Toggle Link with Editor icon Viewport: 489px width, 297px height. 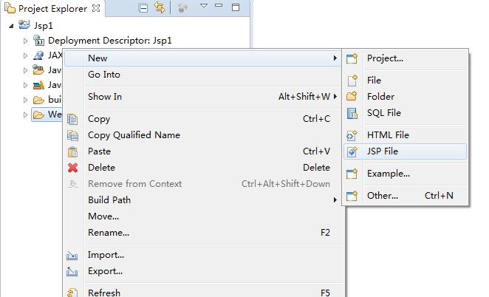click(x=159, y=8)
